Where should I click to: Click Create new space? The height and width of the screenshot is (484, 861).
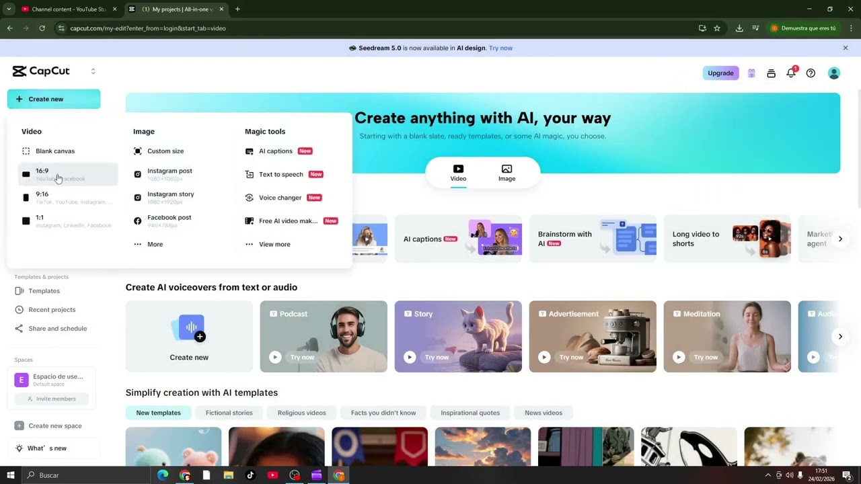tap(54, 426)
